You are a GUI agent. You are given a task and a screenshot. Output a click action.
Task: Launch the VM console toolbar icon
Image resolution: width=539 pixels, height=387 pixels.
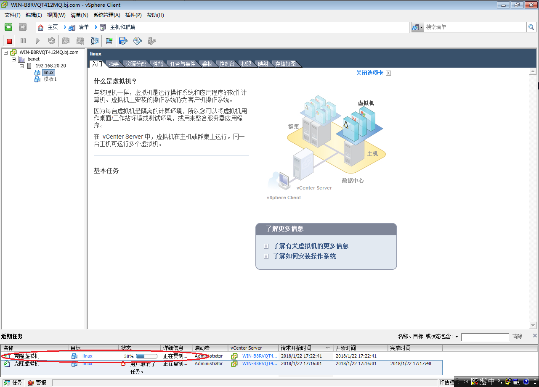(x=109, y=41)
